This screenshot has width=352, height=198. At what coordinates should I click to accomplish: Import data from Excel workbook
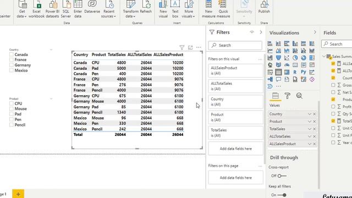(36, 9)
